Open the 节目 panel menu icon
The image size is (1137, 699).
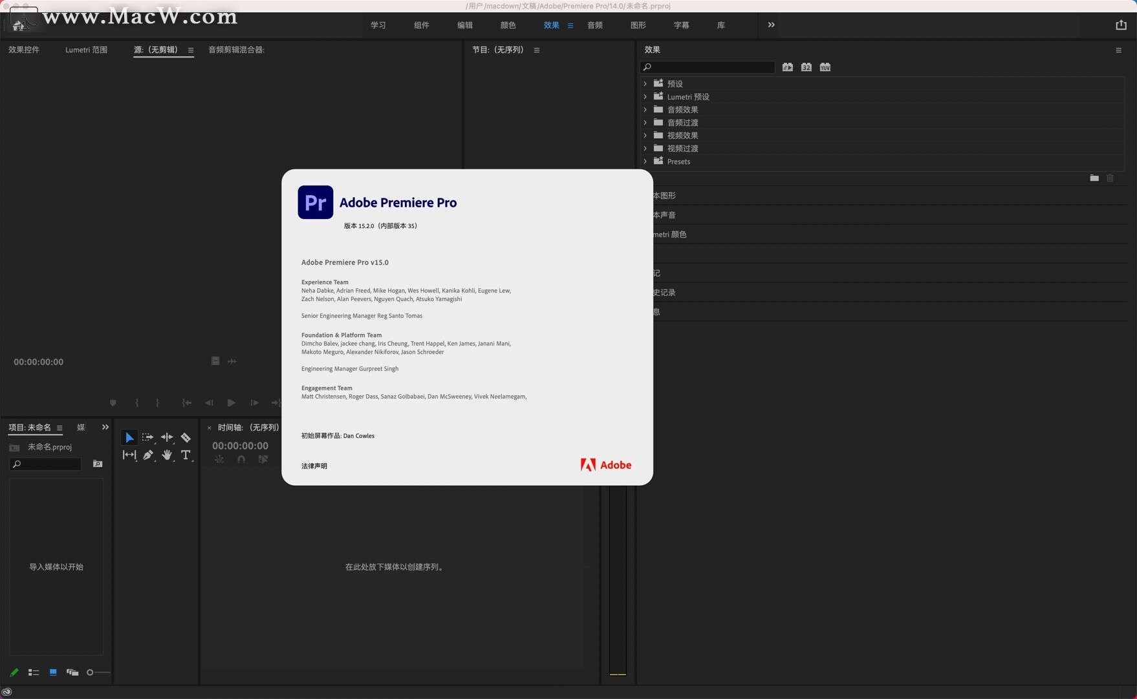(x=537, y=50)
